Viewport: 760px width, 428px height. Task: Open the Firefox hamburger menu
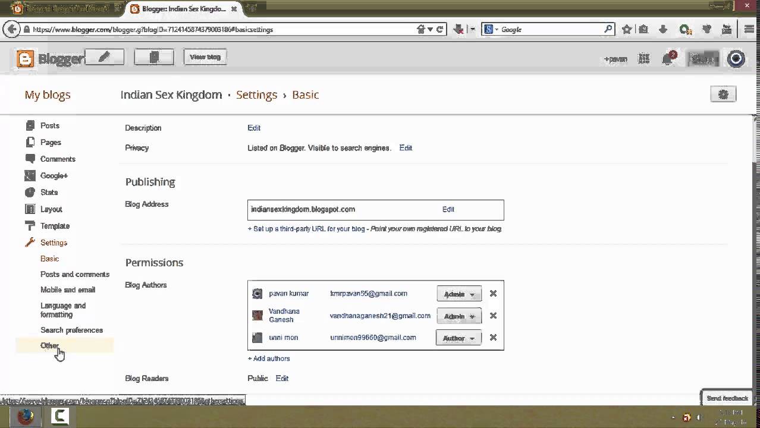point(749,29)
